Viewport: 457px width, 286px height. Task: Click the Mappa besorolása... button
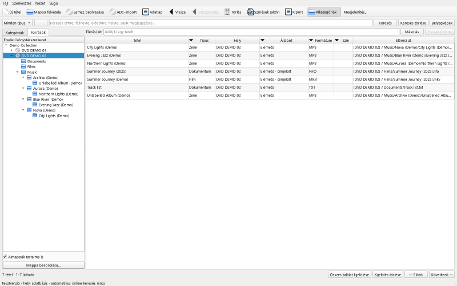43,265
